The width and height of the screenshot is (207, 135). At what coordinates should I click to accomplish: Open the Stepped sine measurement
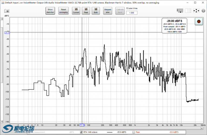coord(108,11)
